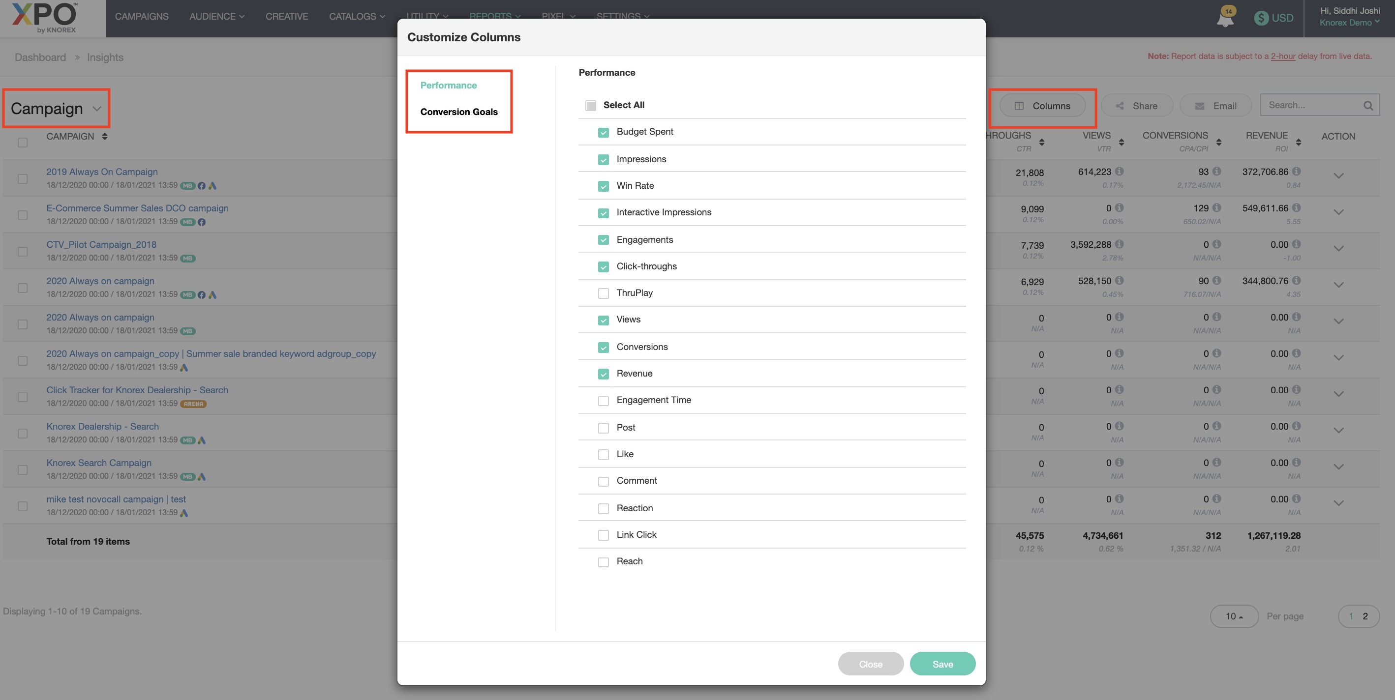Click the USD currency dollar icon
The height and width of the screenshot is (700, 1395).
1261,18
